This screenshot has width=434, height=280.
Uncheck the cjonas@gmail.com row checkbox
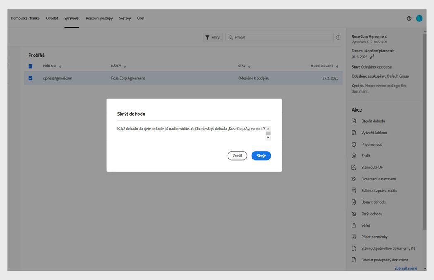[x=31, y=78]
